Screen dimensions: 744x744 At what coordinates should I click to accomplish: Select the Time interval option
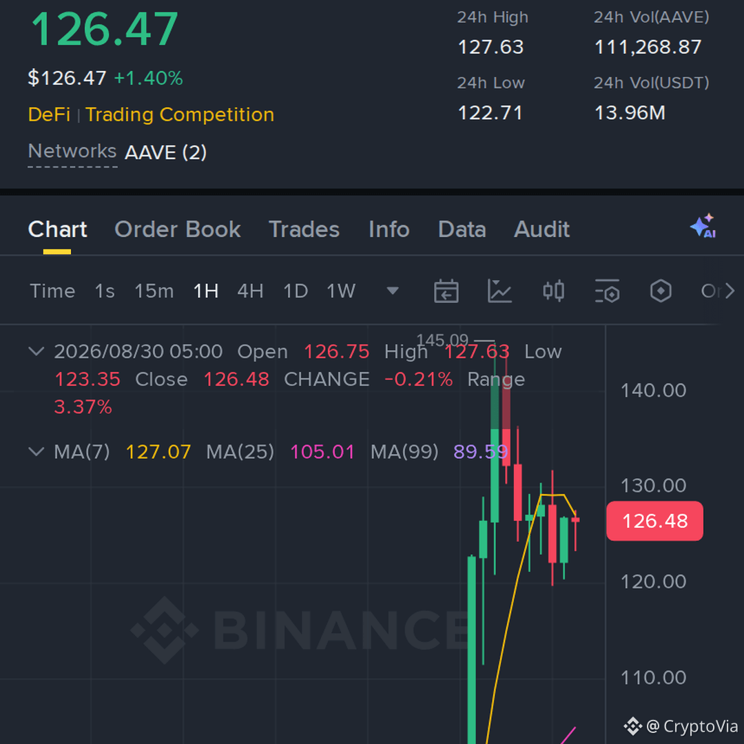52,291
